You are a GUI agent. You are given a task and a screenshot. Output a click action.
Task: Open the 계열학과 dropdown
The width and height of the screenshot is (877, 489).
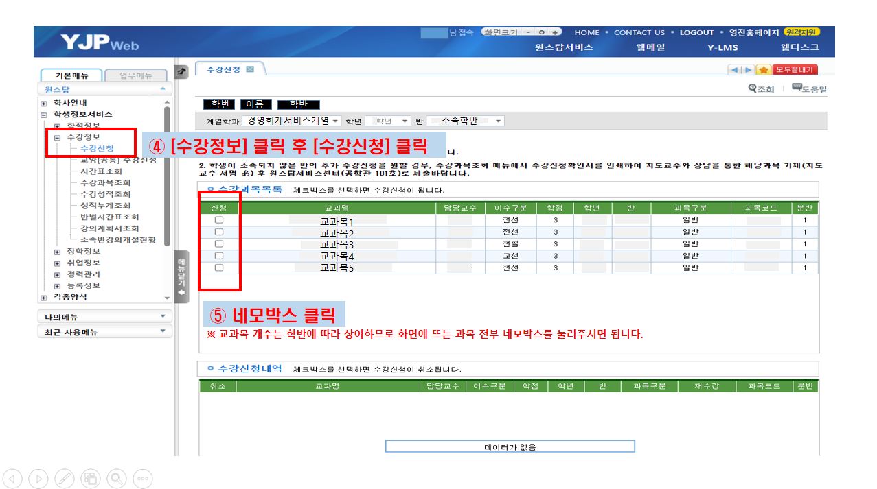(x=292, y=121)
